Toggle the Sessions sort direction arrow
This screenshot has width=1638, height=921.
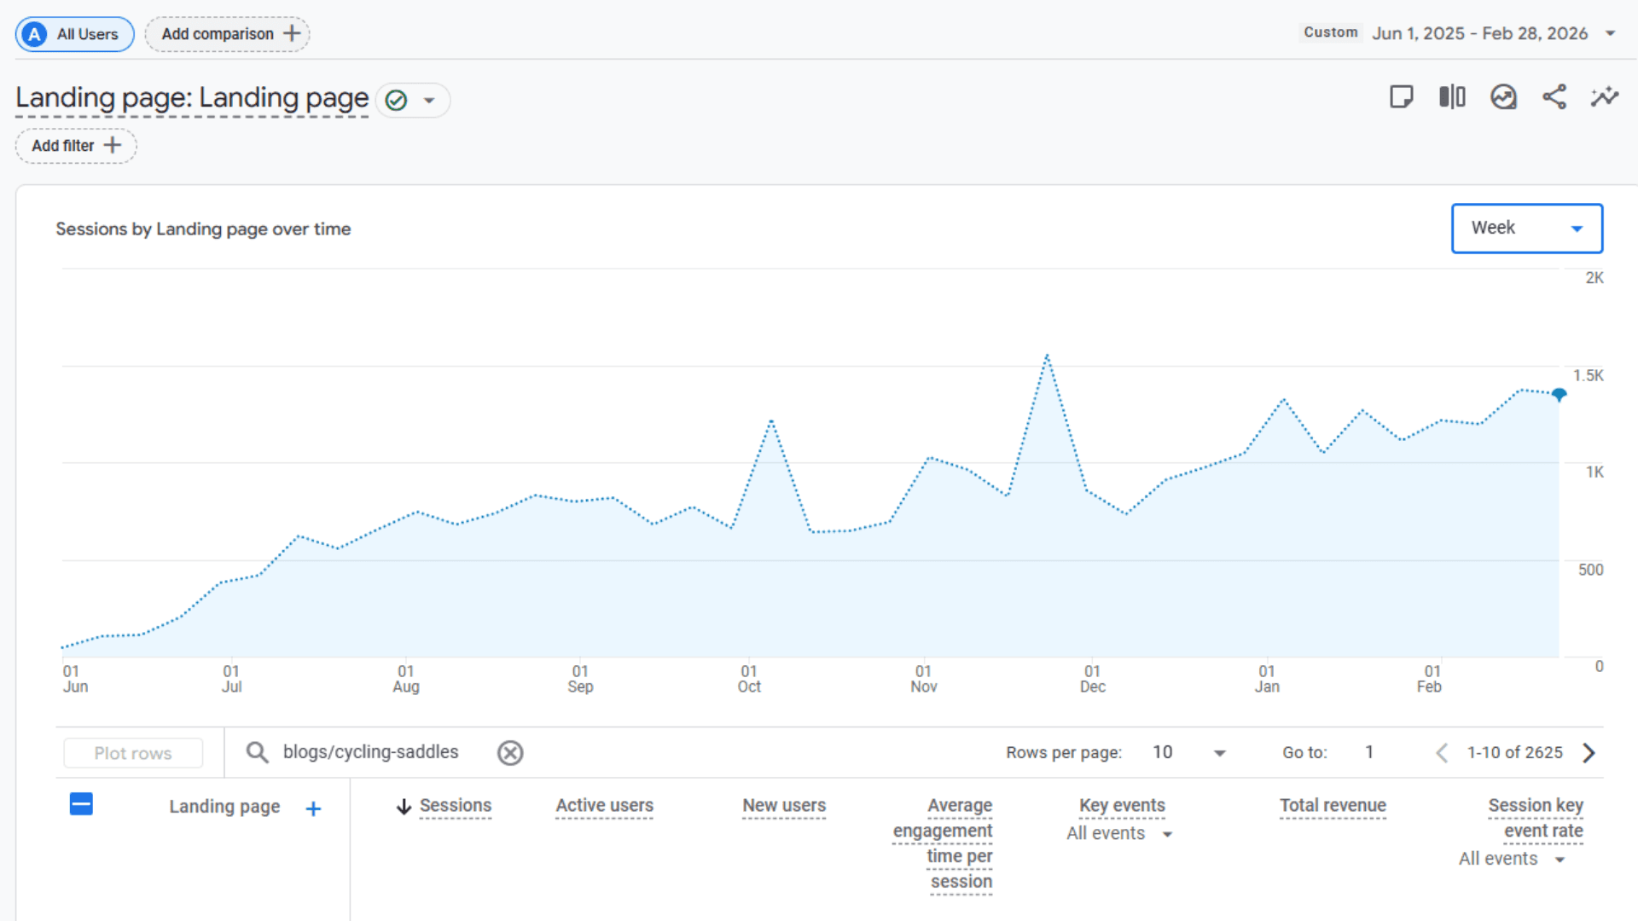404,806
